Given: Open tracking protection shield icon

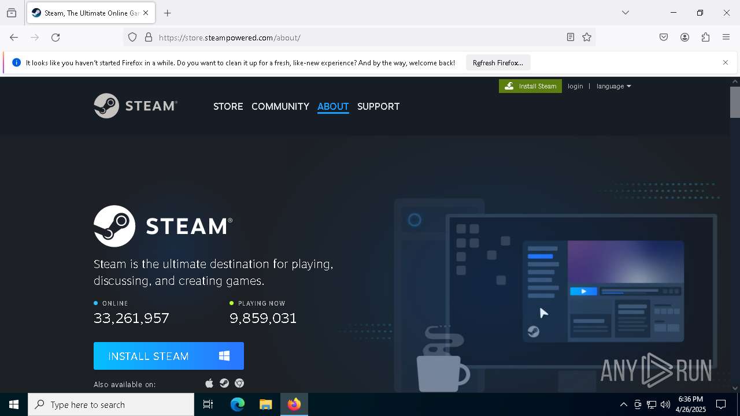Looking at the screenshot, I should 132,38.
